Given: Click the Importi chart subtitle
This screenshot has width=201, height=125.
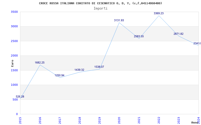Looking at the screenshot, I should pos(100,8).
